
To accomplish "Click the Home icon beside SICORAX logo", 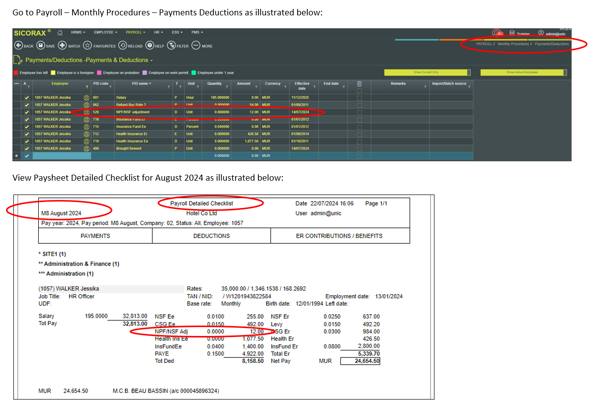I will pos(60,32).
